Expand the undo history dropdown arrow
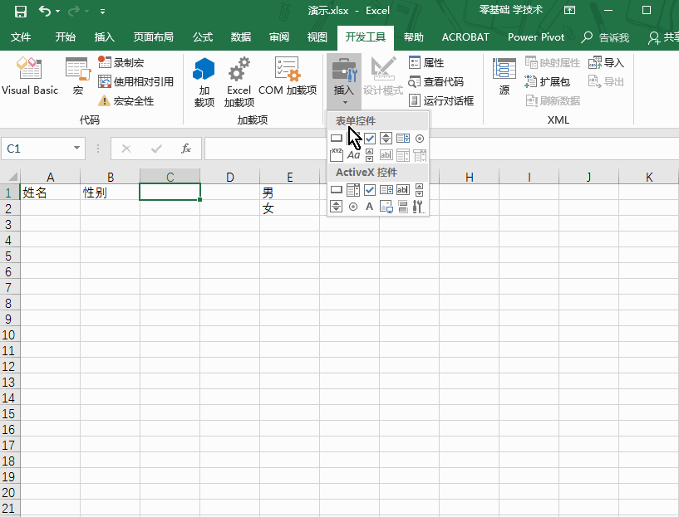This screenshot has width=679, height=517. [x=58, y=12]
